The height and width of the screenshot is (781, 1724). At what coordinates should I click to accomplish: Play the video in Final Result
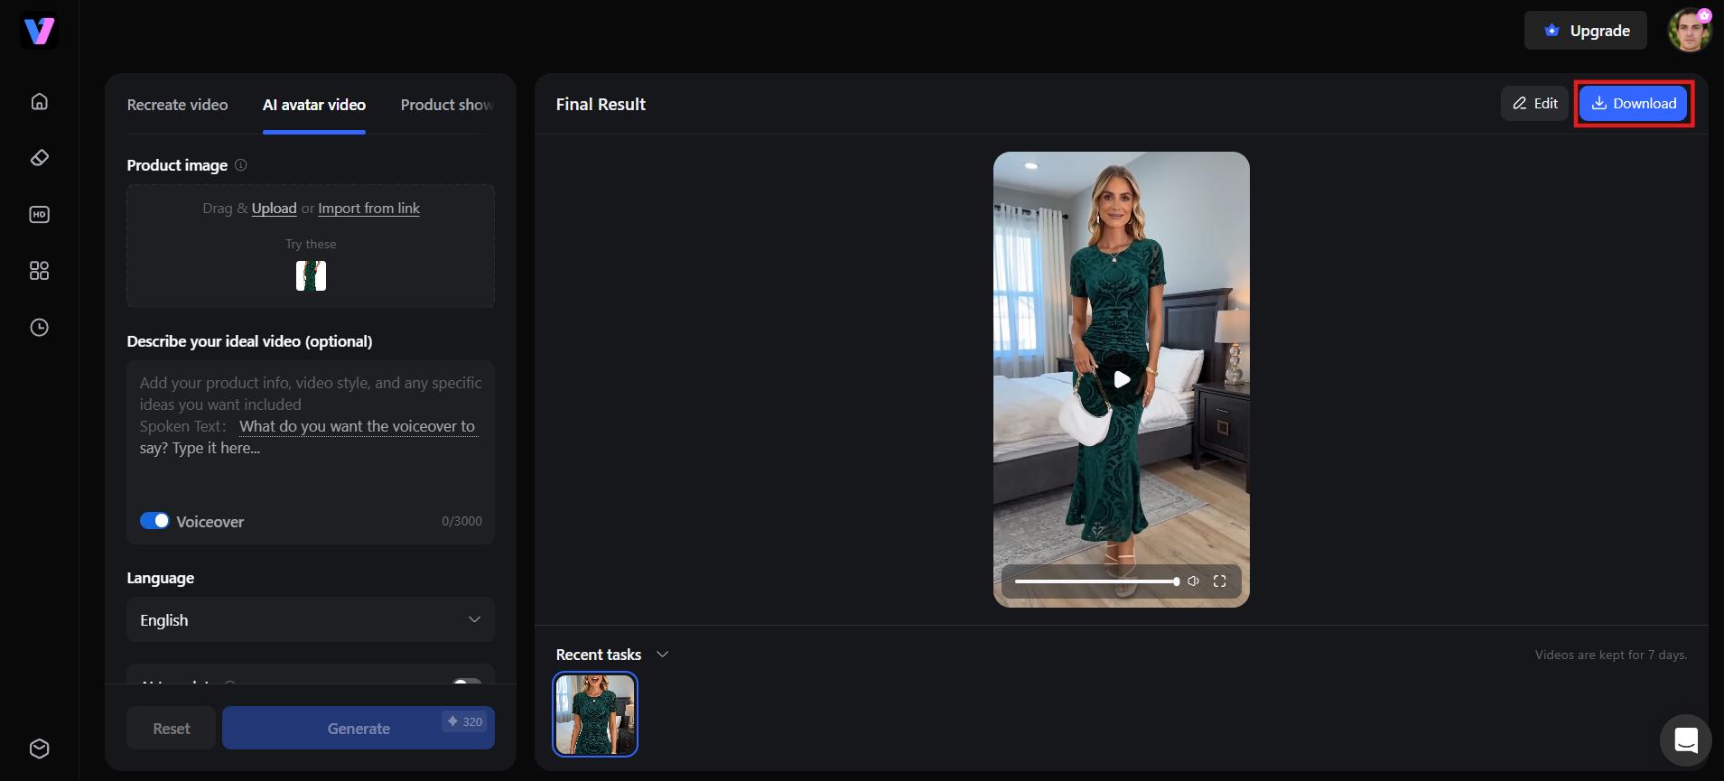click(1122, 379)
